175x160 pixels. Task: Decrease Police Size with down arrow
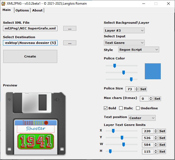pos(137,90)
